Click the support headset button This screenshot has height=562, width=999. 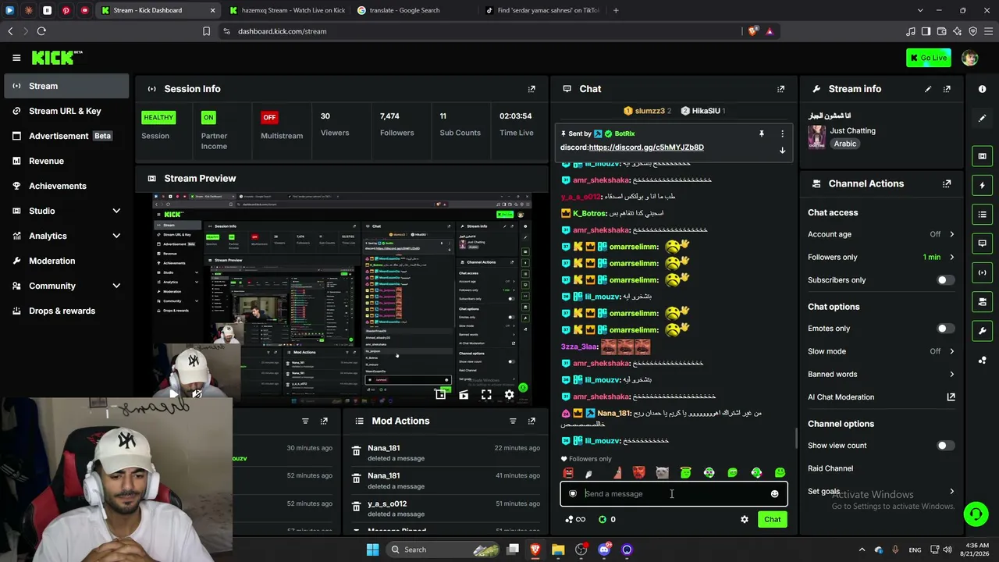(x=976, y=514)
